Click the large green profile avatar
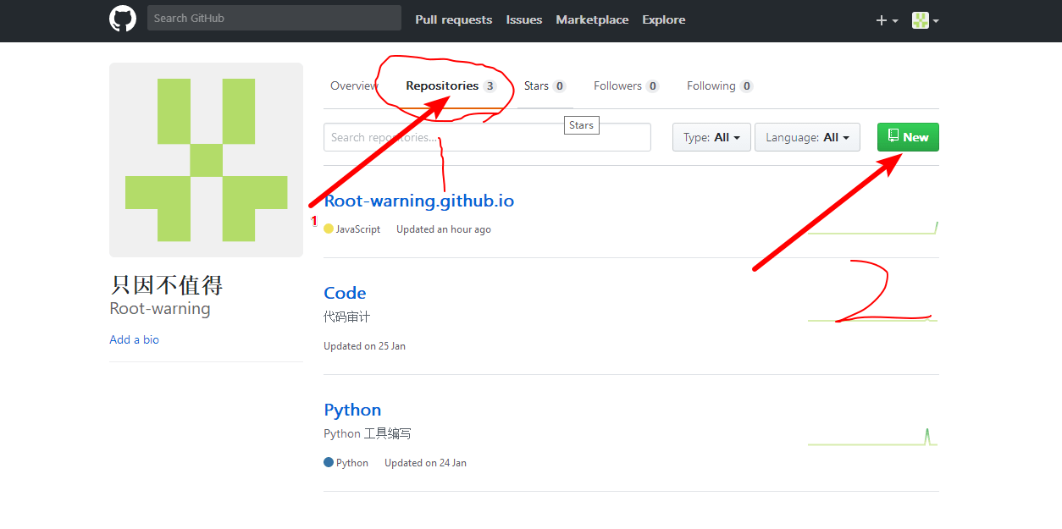This screenshot has height=529, width=1062. [x=206, y=160]
